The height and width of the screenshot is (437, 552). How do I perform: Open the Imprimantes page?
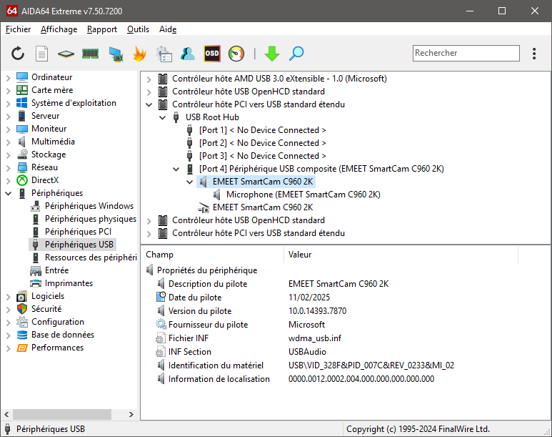69,283
